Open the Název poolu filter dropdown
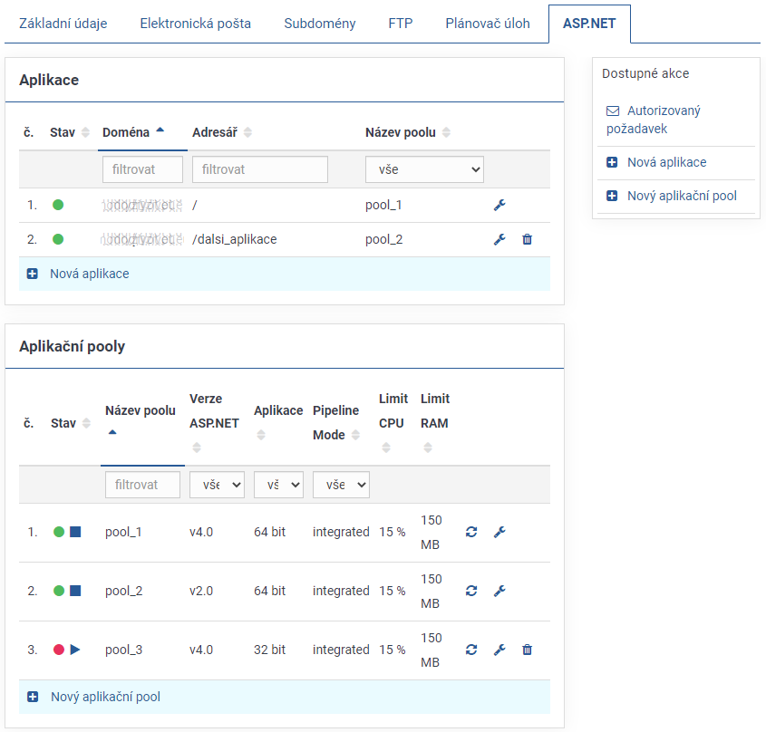 [x=424, y=169]
